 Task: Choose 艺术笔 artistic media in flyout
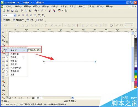tap(17, 57)
